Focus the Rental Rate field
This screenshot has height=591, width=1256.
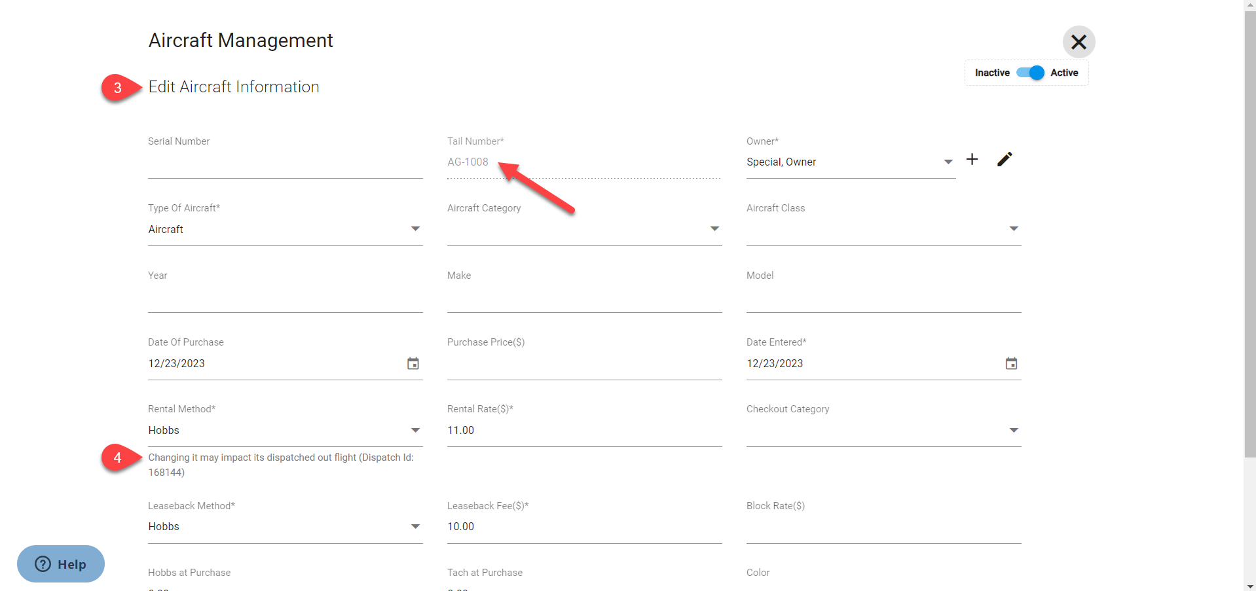584,431
